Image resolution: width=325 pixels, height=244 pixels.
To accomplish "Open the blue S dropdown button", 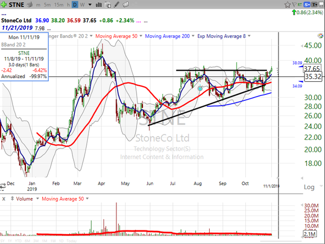I will tap(307, 4).
